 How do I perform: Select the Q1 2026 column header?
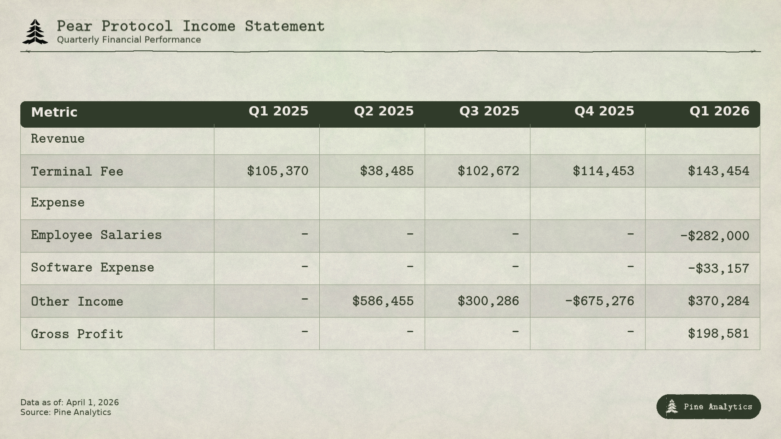pyautogui.click(x=719, y=111)
